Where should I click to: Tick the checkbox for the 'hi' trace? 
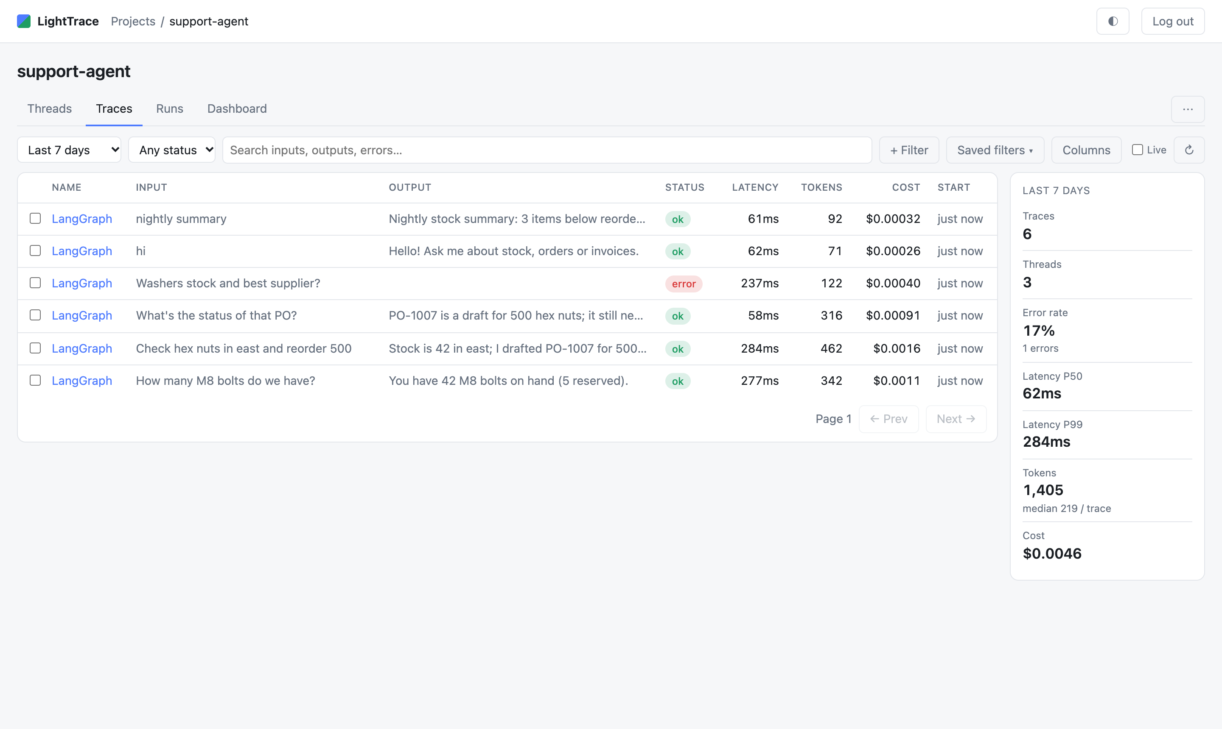(x=35, y=250)
